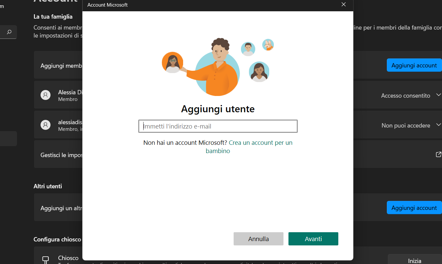Viewport: 442px width, 264px height.
Task: Click Aggiungi account under Altri utenti
Action: [414, 208]
